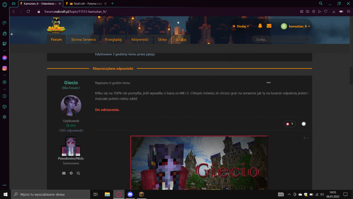The height and width of the screenshot is (199, 353).
Task: Open the Player sidebar icon
Action: (5, 82)
